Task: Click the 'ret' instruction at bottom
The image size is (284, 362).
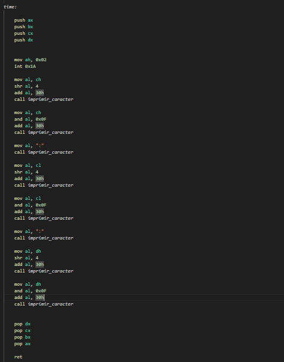Action: point(18,357)
